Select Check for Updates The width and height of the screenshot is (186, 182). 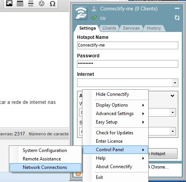pos(115,133)
